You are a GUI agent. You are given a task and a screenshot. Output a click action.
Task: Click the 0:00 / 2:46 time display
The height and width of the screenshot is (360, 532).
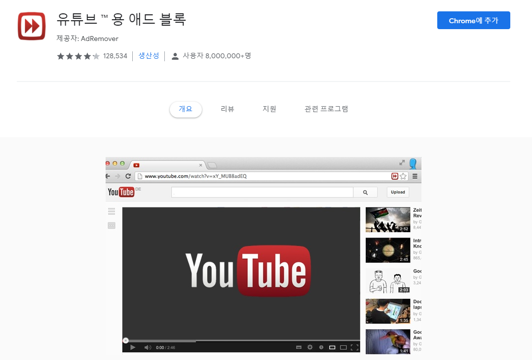click(166, 348)
